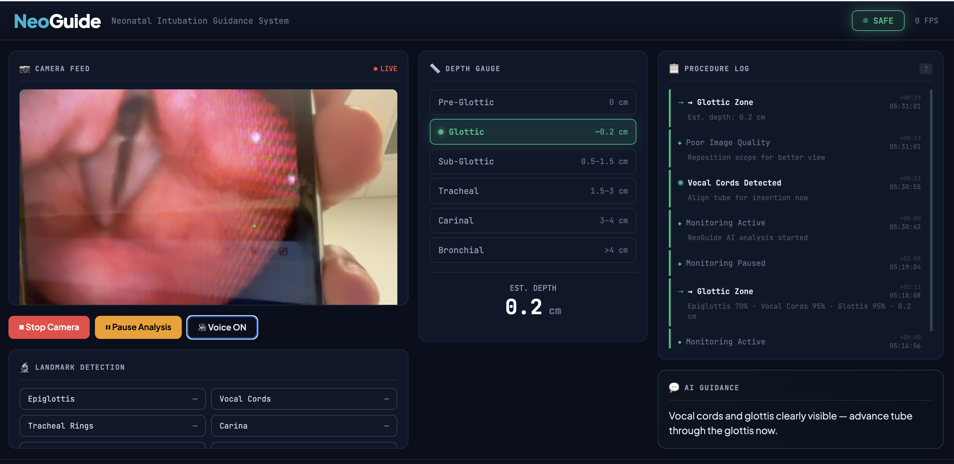Expand the Vocal Cords landmark row
This screenshot has width=954, height=464.
click(x=304, y=398)
